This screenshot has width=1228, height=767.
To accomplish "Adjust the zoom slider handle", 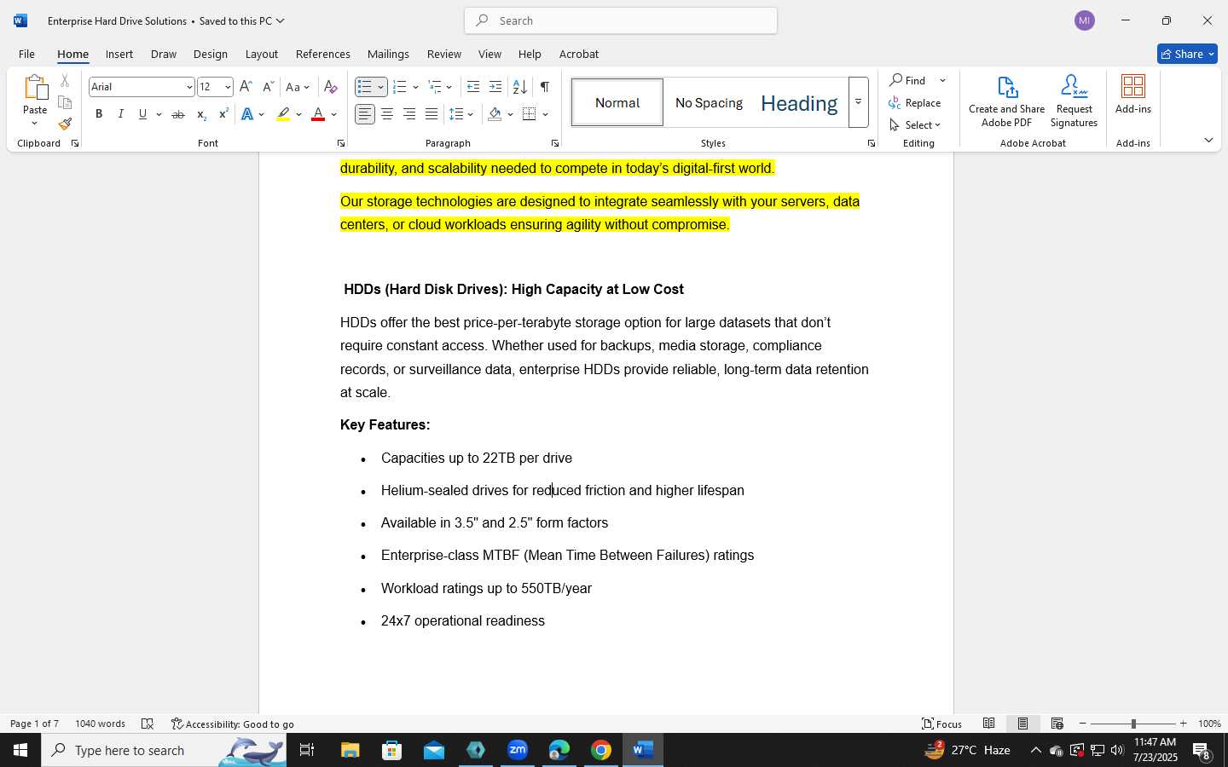I will pos(1133,724).
